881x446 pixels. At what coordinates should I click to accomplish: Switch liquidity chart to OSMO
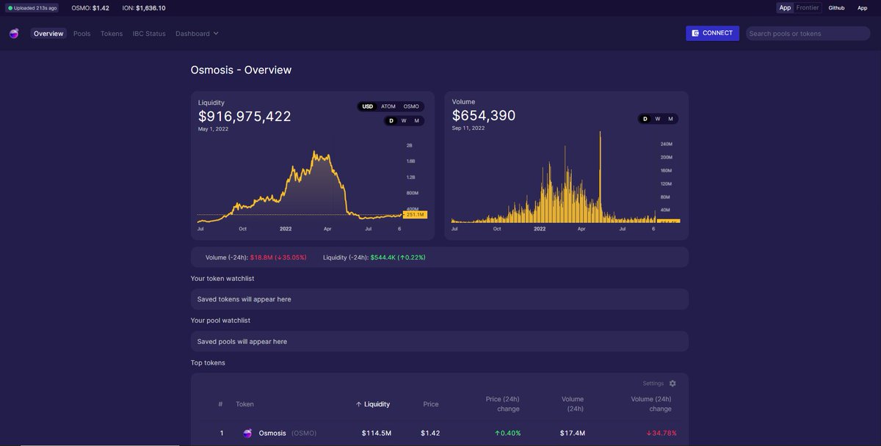pos(411,106)
